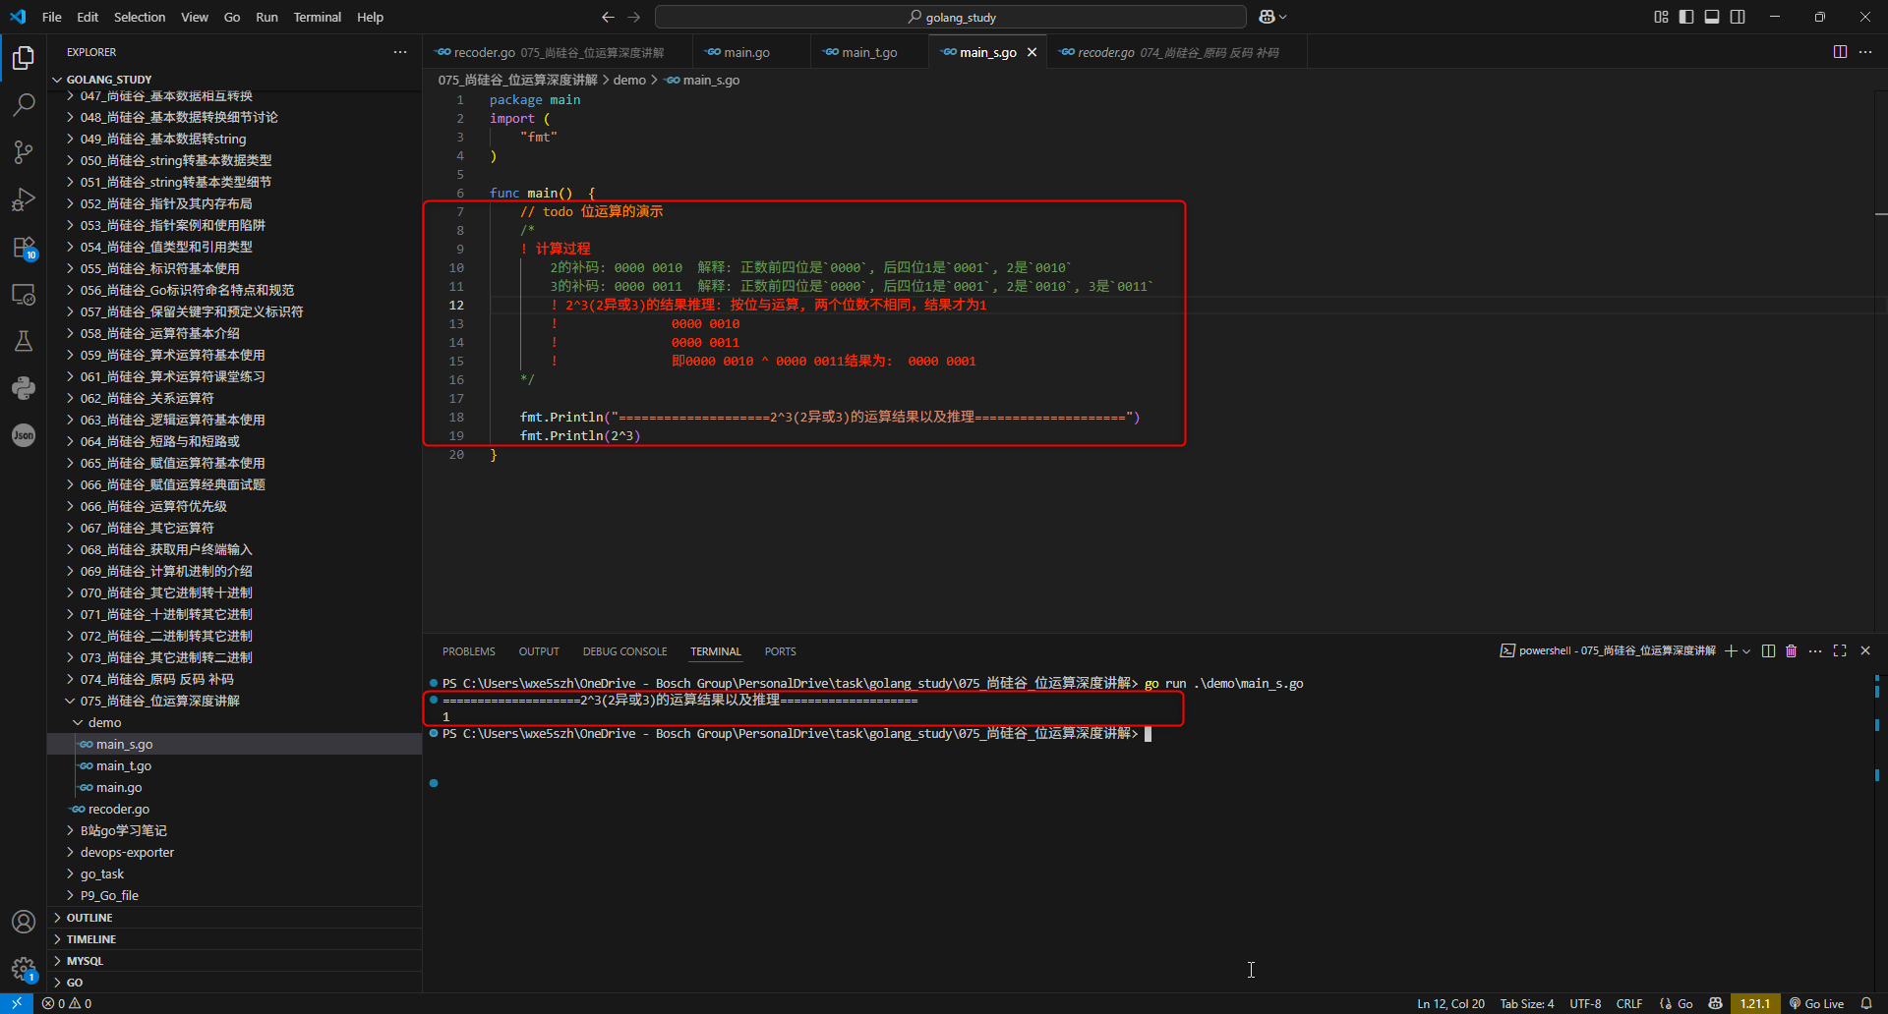Image resolution: width=1888 pixels, height=1014 pixels.
Task: Kill the terminal with the trash icon
Action: [x=1792, y=650]
